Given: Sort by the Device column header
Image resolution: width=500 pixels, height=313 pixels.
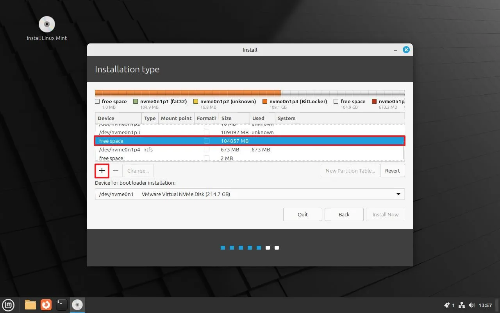Looking at the screenshot, I should tap(118, 118).
